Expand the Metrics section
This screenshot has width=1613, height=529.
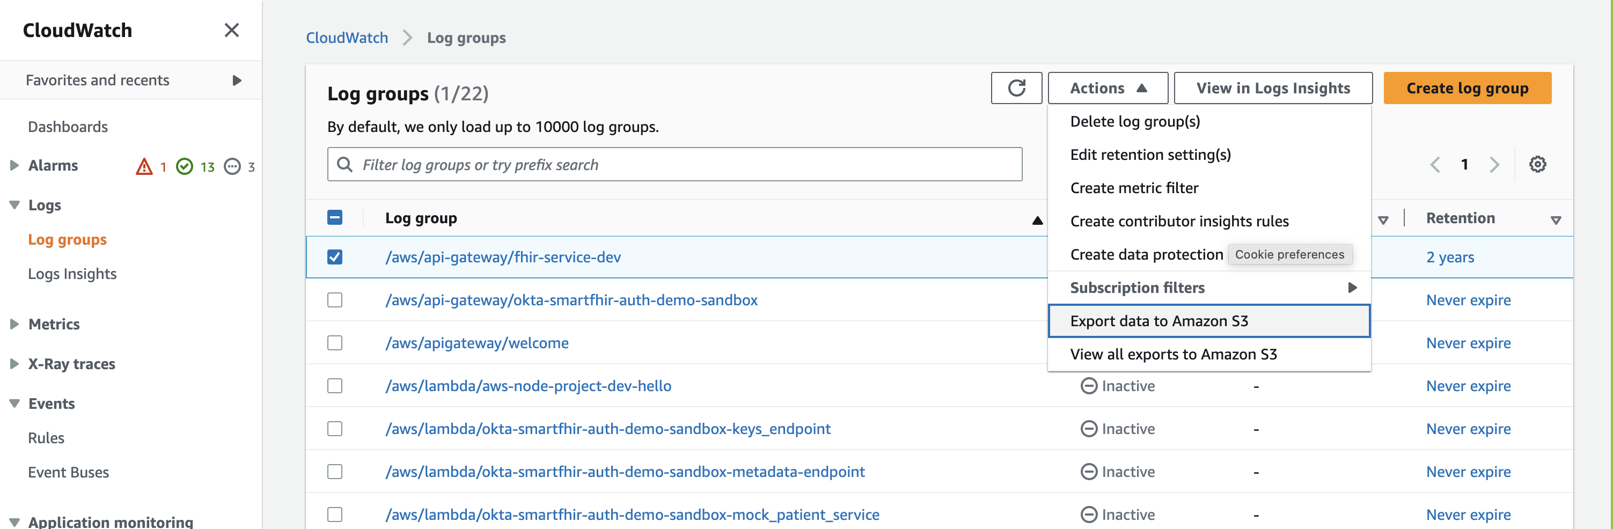point(14,324)
